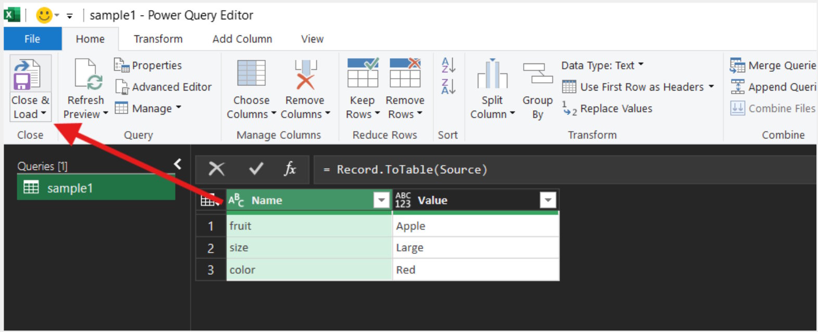
Task: Click the Split Column icon
Action: pyautogui.click(x=492, y=73)
